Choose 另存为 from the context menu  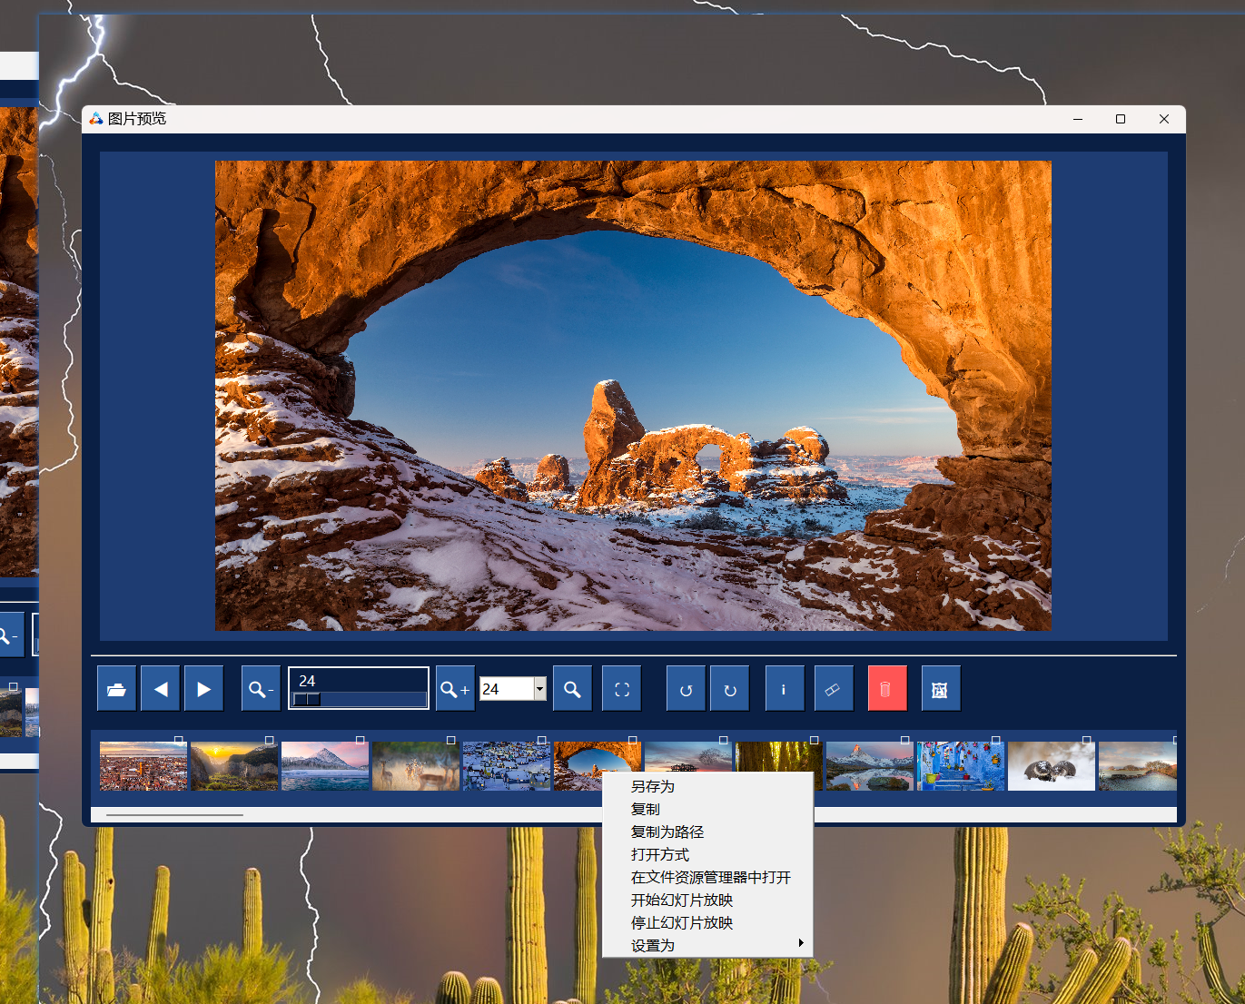pos(653,787)
